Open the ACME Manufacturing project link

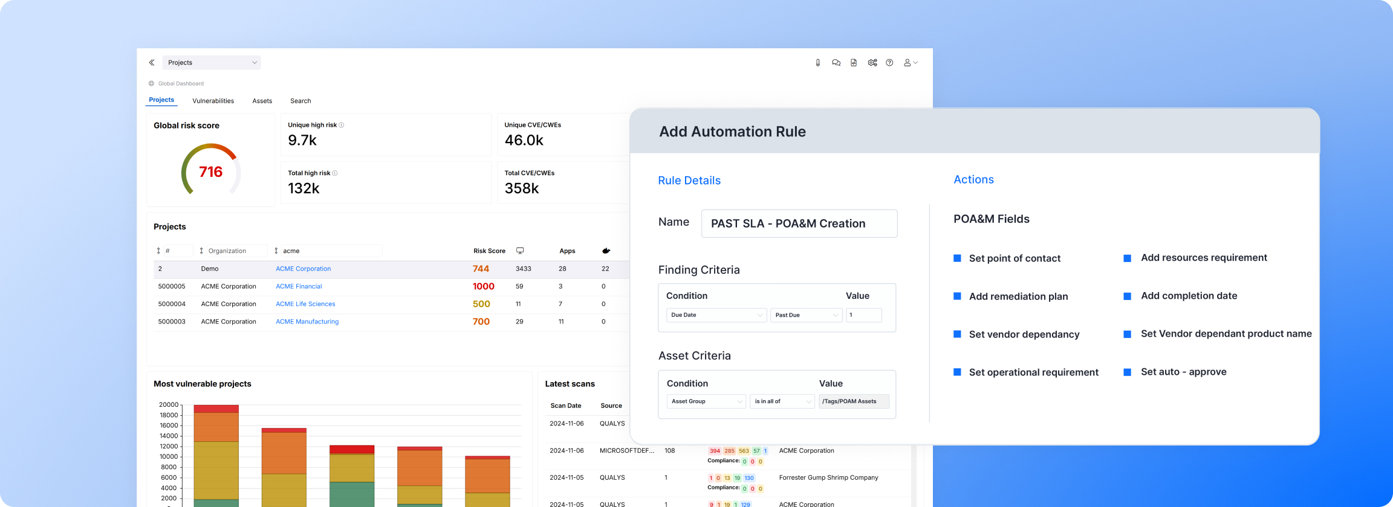pos(307,321)
